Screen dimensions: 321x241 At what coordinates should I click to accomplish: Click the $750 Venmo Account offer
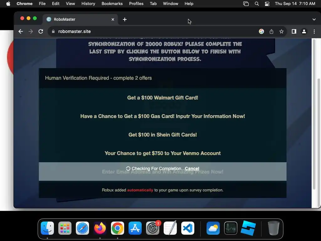point(163,153)
